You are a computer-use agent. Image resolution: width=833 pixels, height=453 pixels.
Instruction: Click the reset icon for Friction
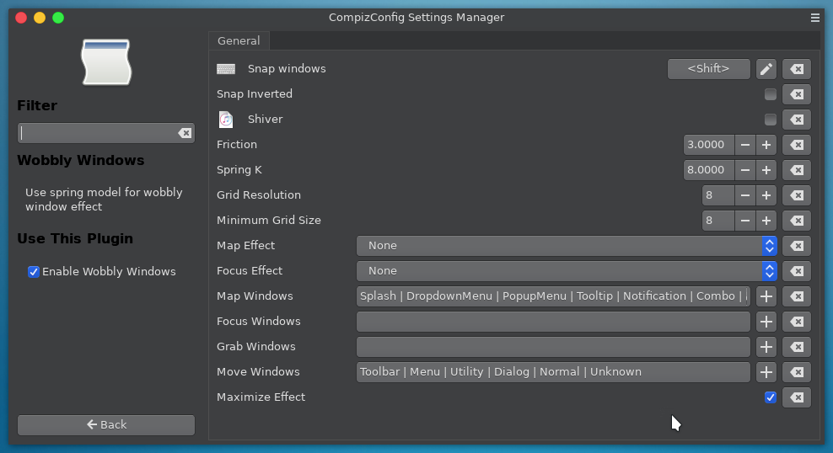(x=797, y=145)
